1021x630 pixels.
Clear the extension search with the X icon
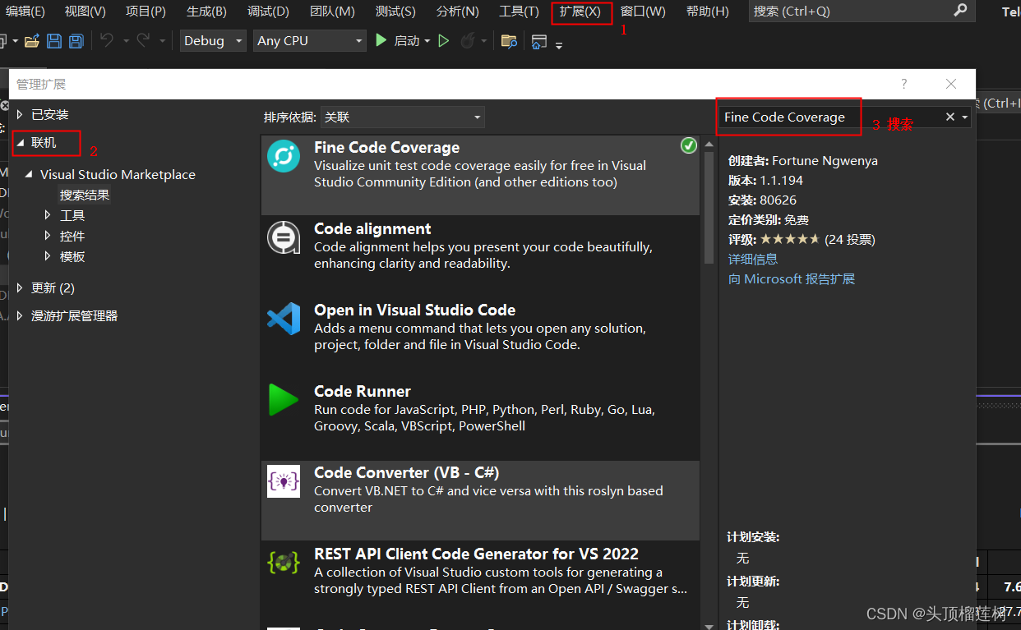click(950, 117)
